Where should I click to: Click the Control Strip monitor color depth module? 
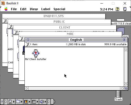point(26,102)
